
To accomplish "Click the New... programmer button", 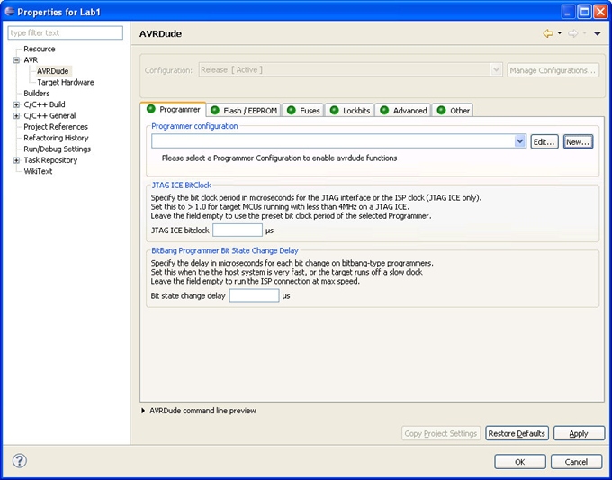I will (578, 141).
